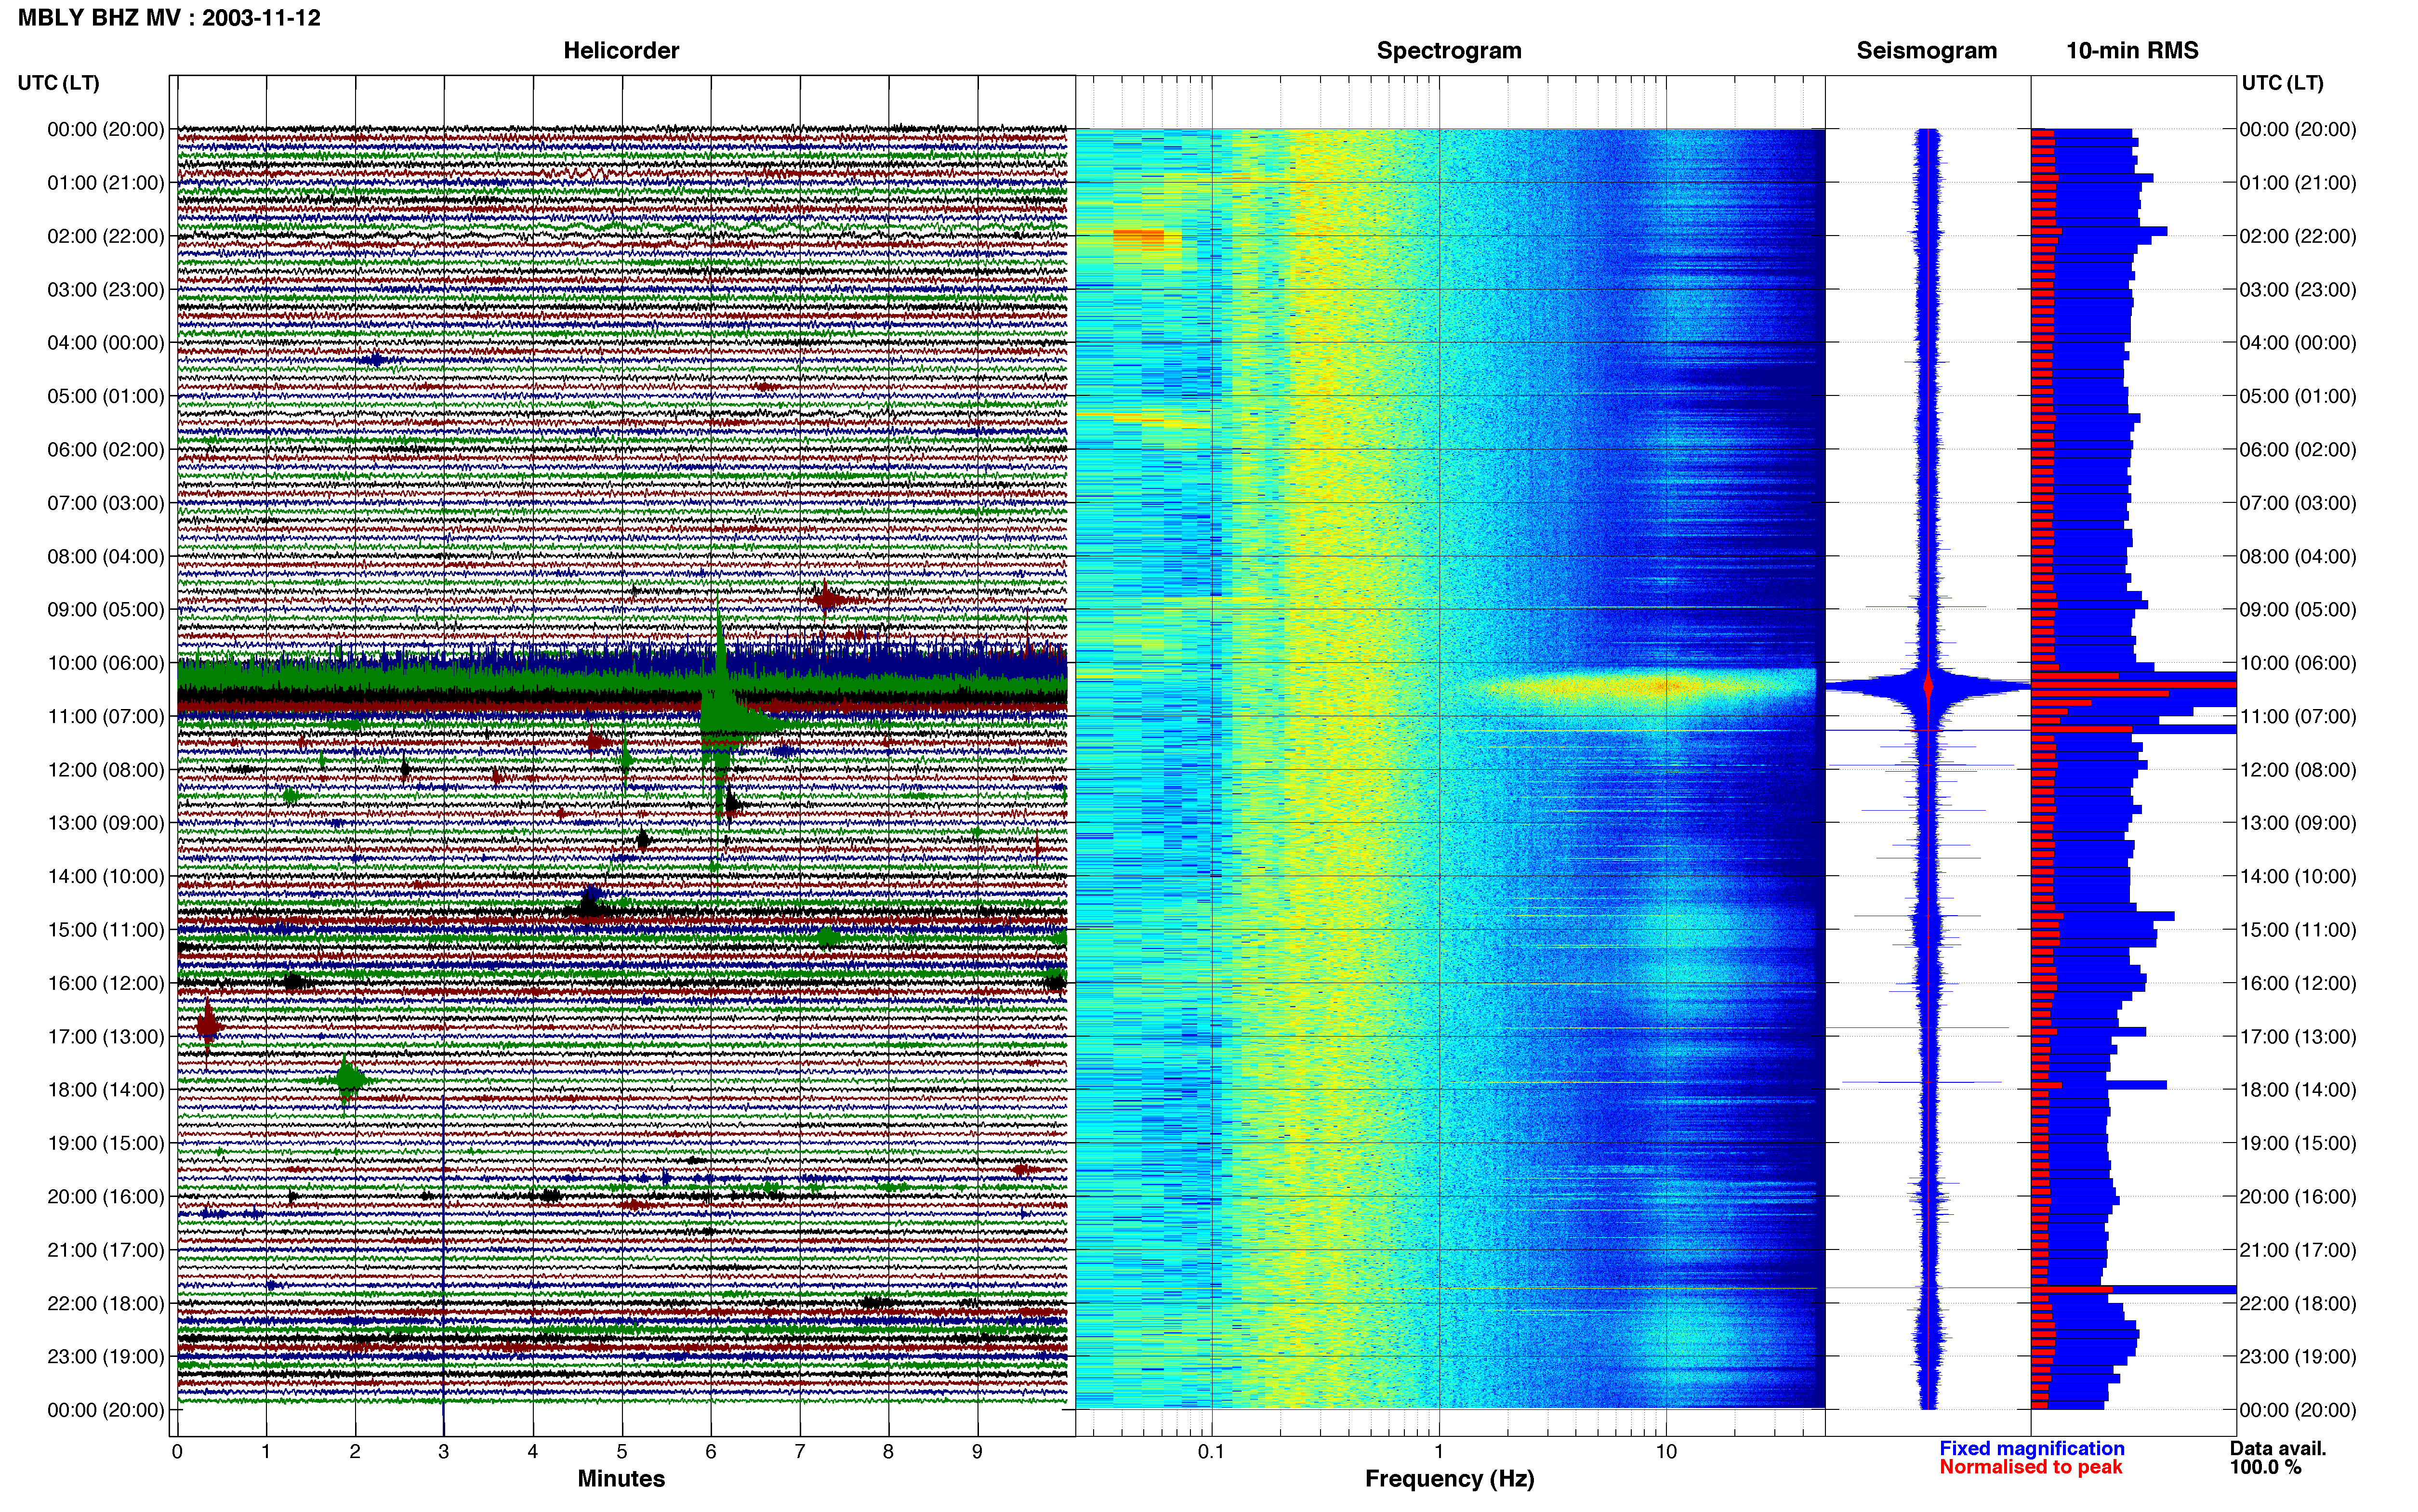Select '09:00 (05:00)' label left of the Helicorder
2418x1512 pixels.
point(105,610)
